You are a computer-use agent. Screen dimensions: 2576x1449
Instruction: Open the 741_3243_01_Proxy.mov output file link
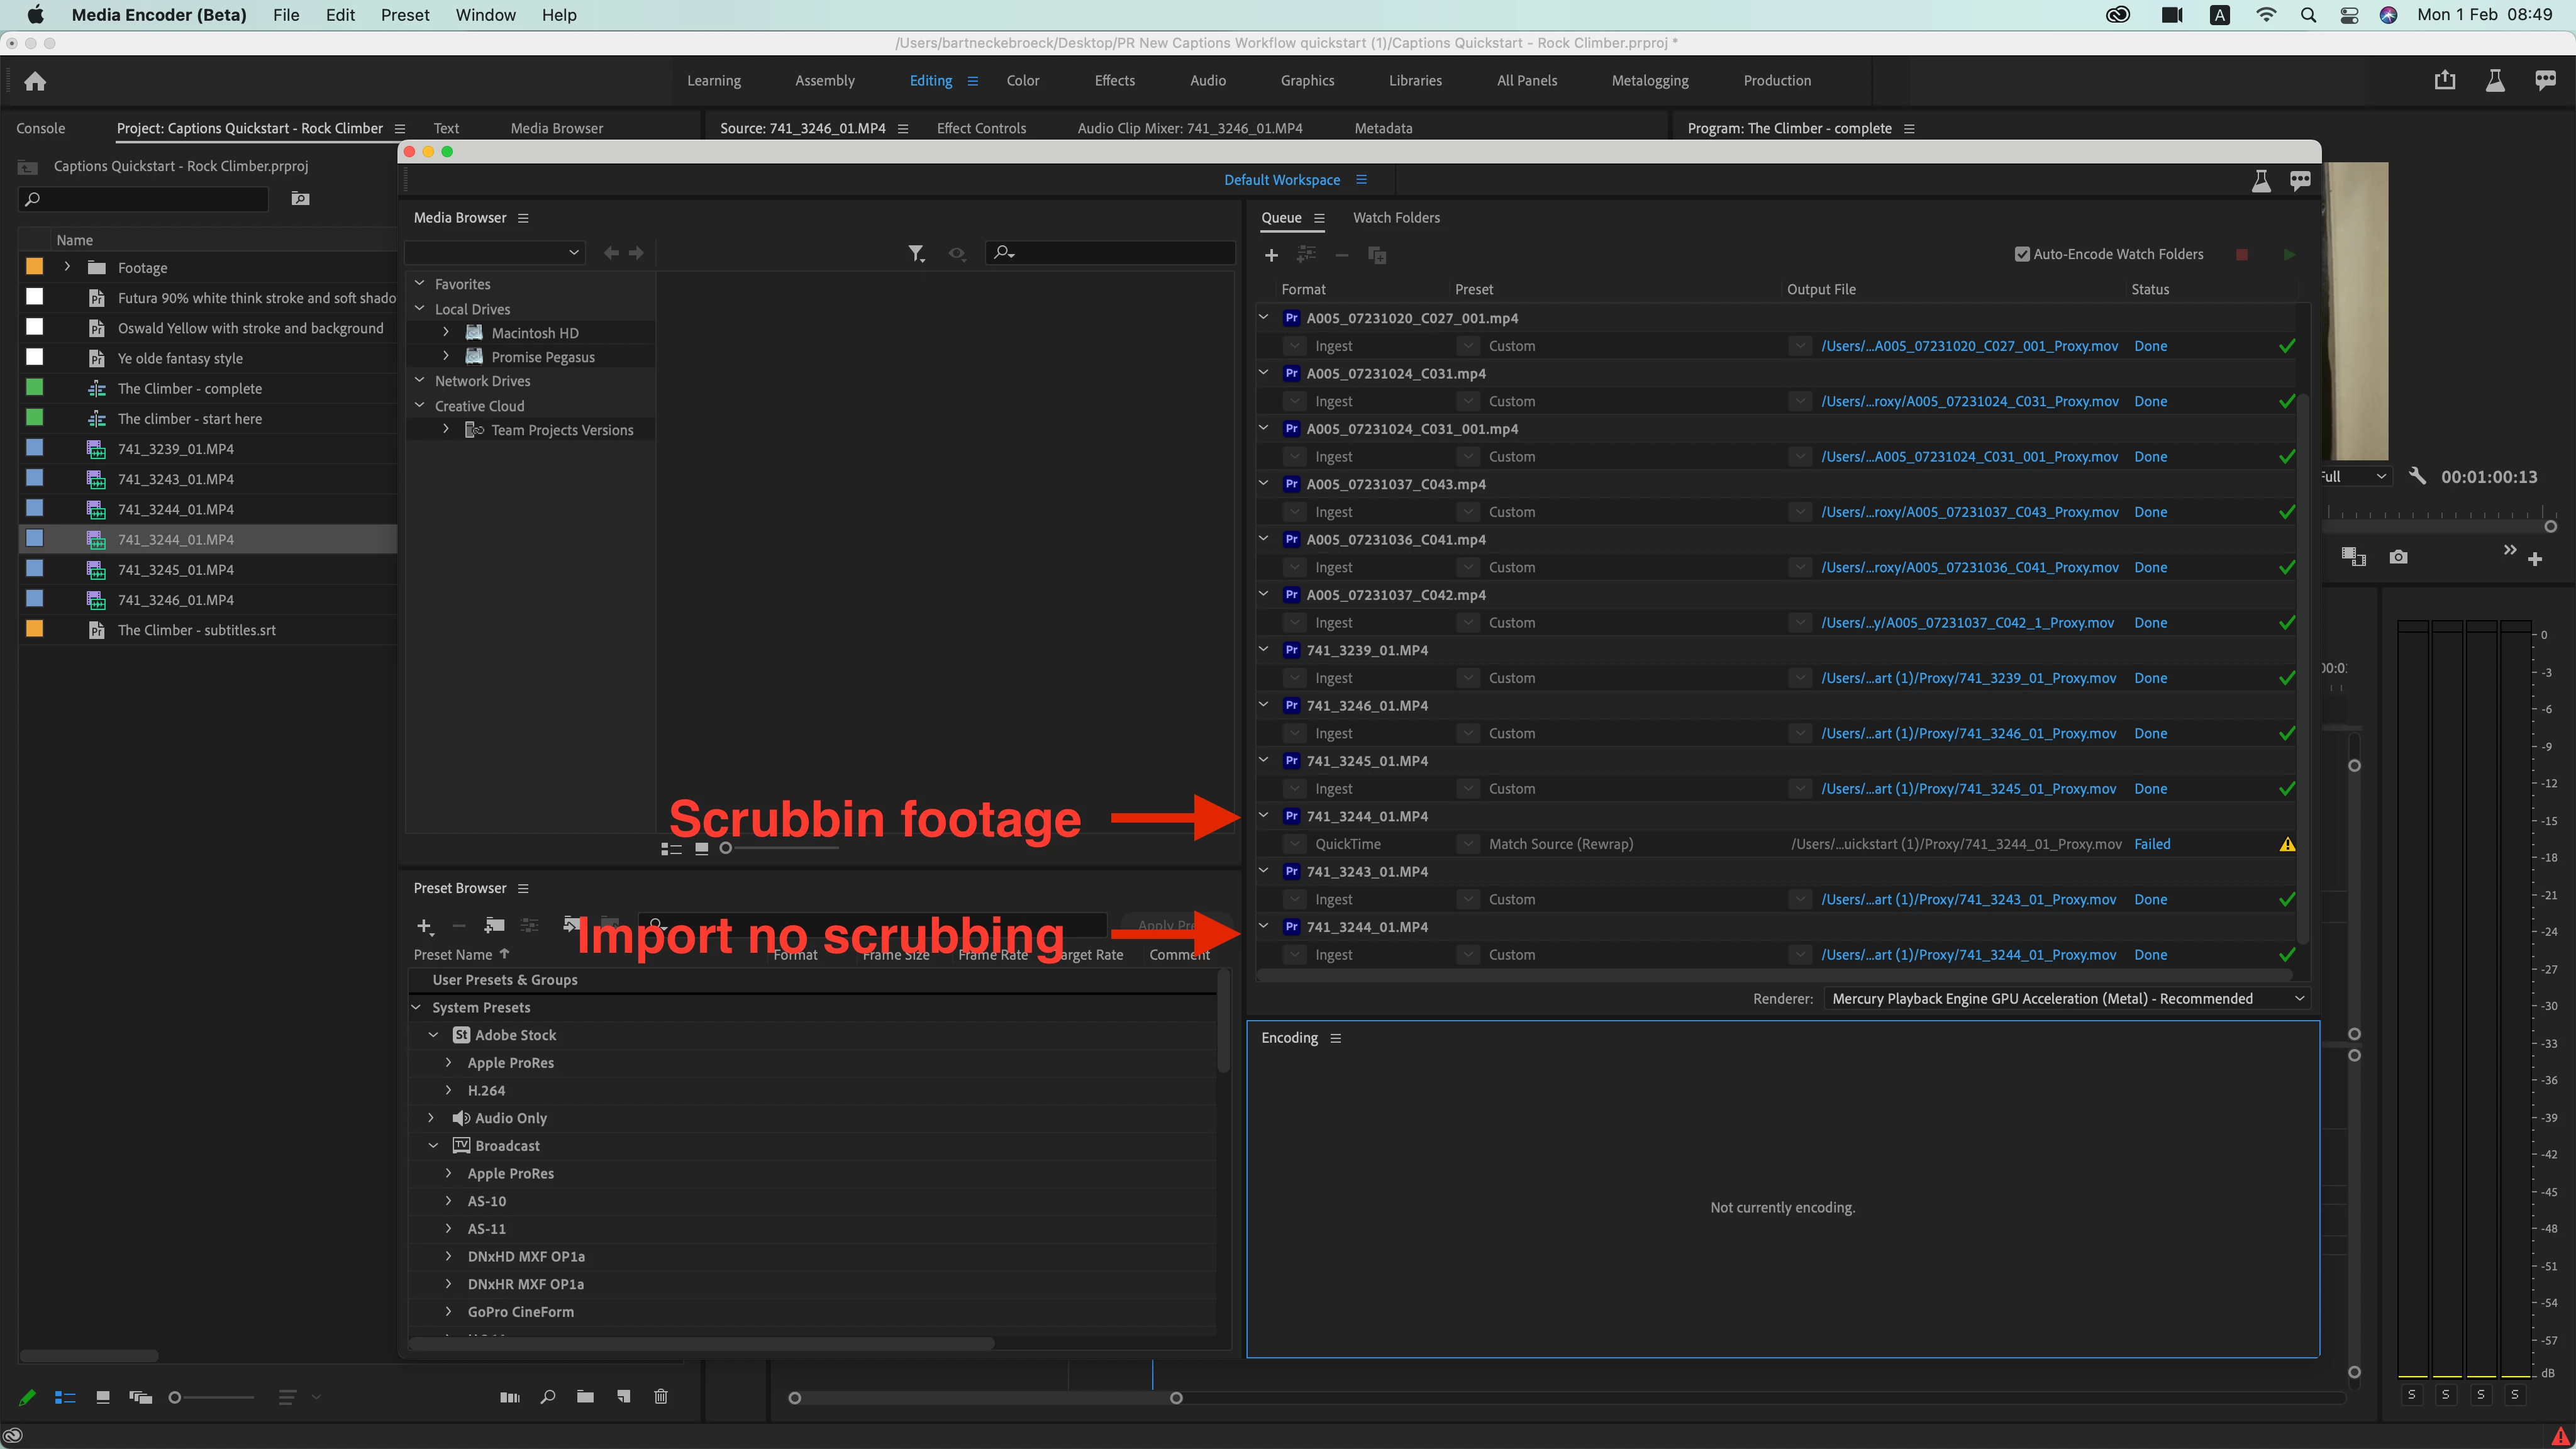1968,899
